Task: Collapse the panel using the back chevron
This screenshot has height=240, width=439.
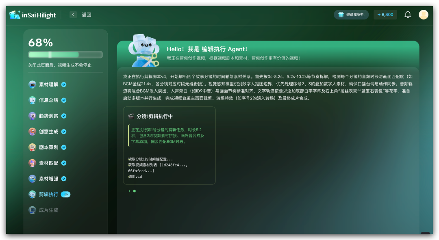Action: (73, 14)
